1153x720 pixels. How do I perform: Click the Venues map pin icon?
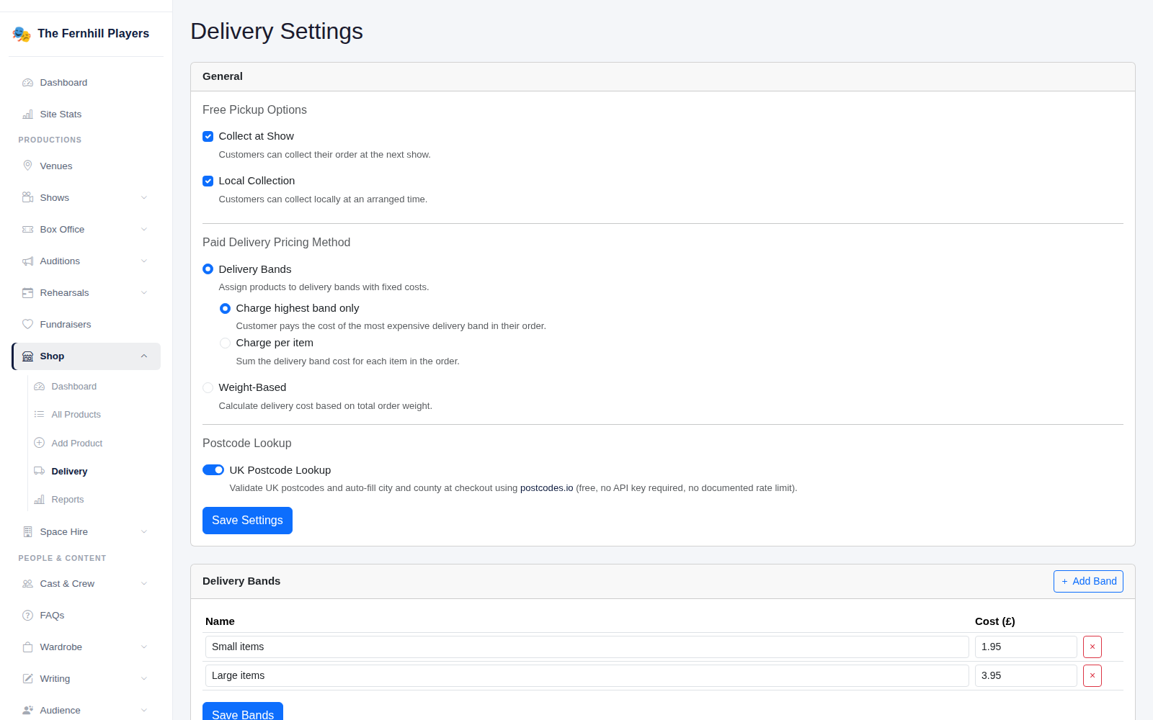click(x=27, y=166)
